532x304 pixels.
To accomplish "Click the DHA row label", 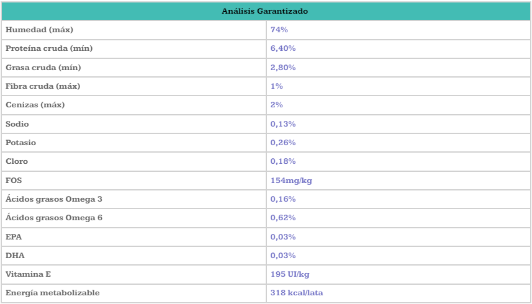I will (14, 256).
